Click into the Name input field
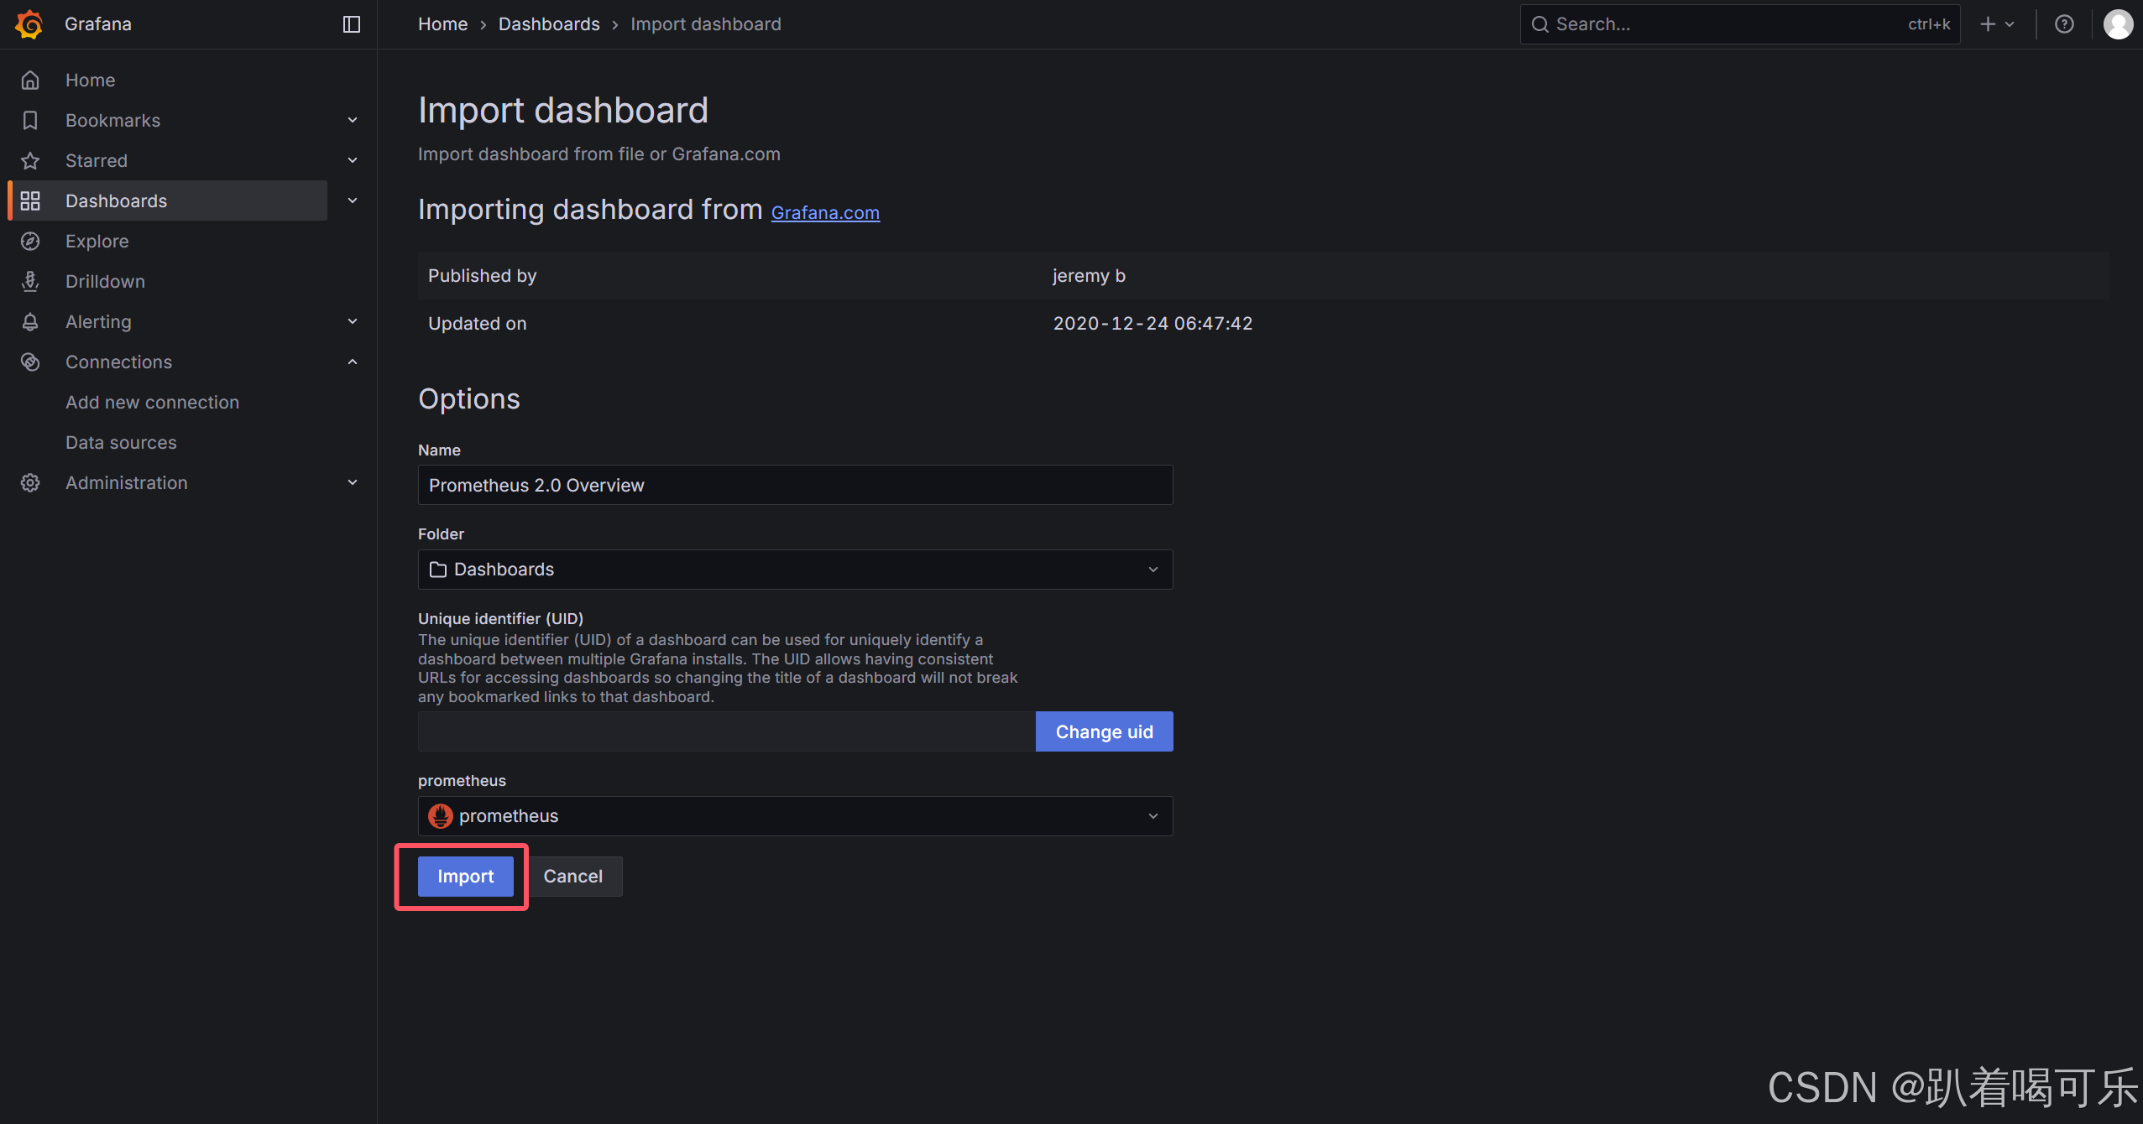The image size is (2143, 1124). (795, 486)
